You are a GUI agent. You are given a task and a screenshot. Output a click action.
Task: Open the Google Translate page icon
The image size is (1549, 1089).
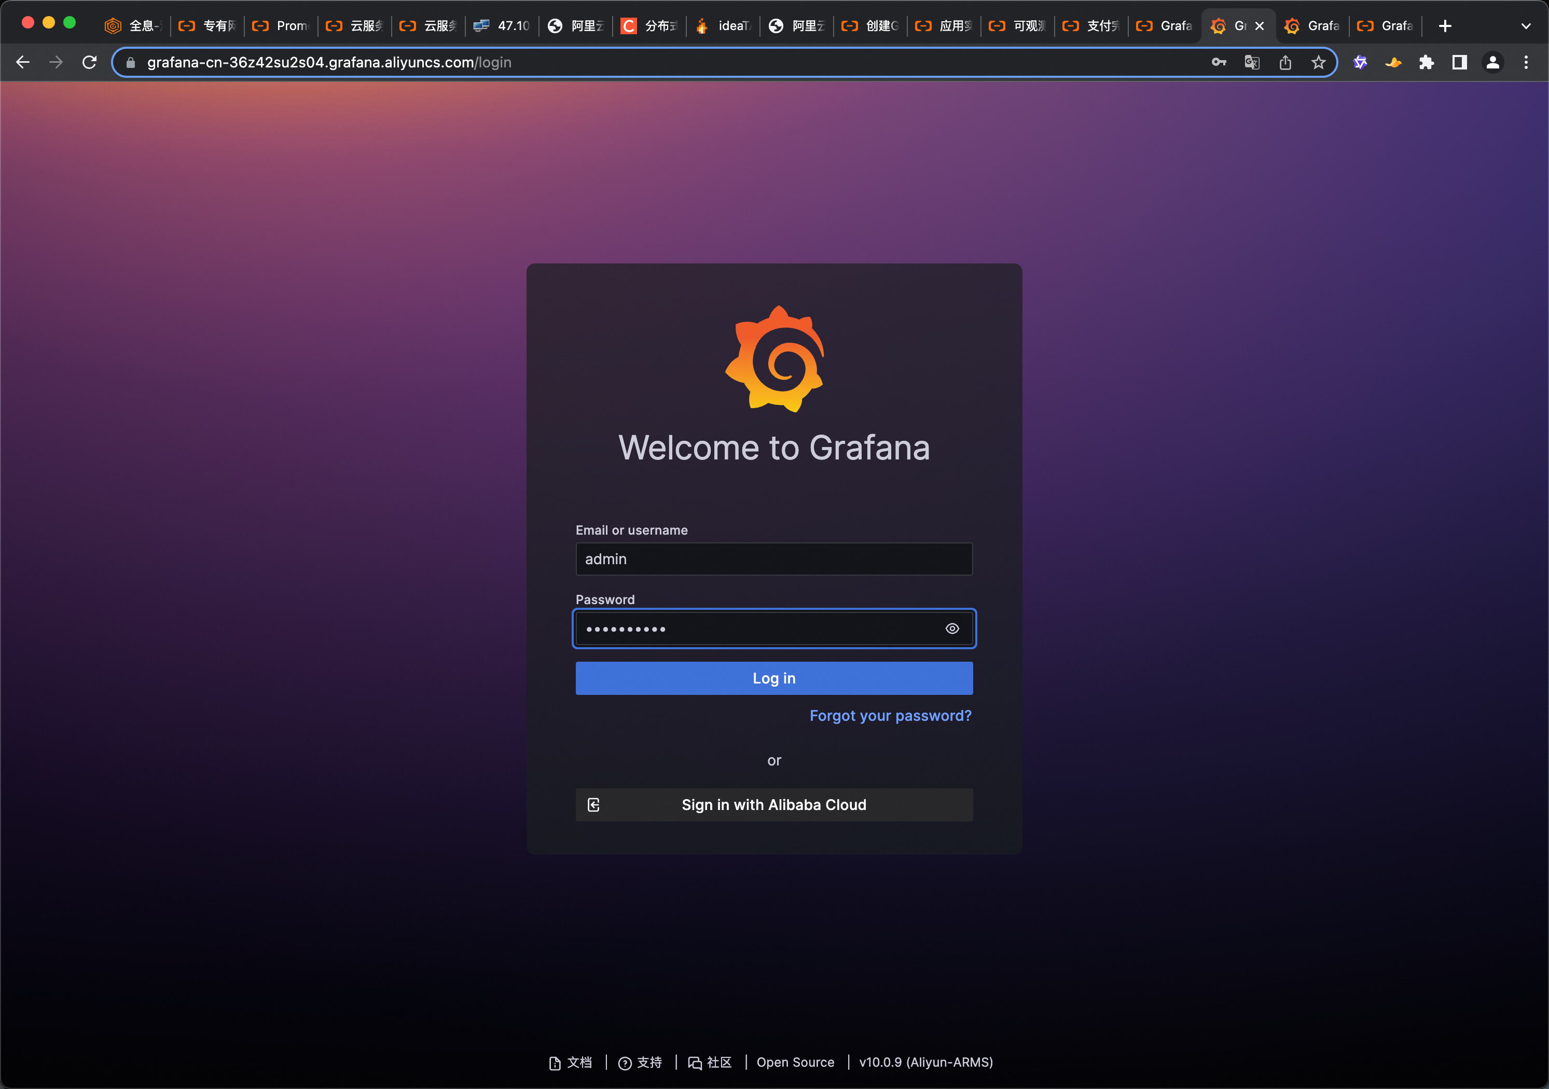[x=1251, y=63]
